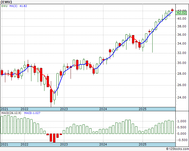Image resolution: width=189 pixels, height=151 pixels.
Task: Select the 32.00 price axis label
Action: (182, 53)
